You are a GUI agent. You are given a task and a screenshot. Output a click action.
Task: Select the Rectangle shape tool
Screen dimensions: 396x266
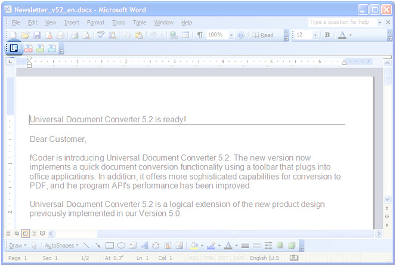pyautogui.click(x=109, y=245)
